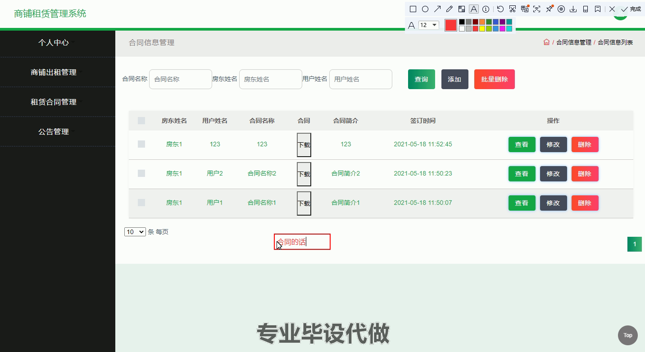Save the screenshot with download icon
The width and height of the screenshot is (645, 352).
[x=573, y=9]
